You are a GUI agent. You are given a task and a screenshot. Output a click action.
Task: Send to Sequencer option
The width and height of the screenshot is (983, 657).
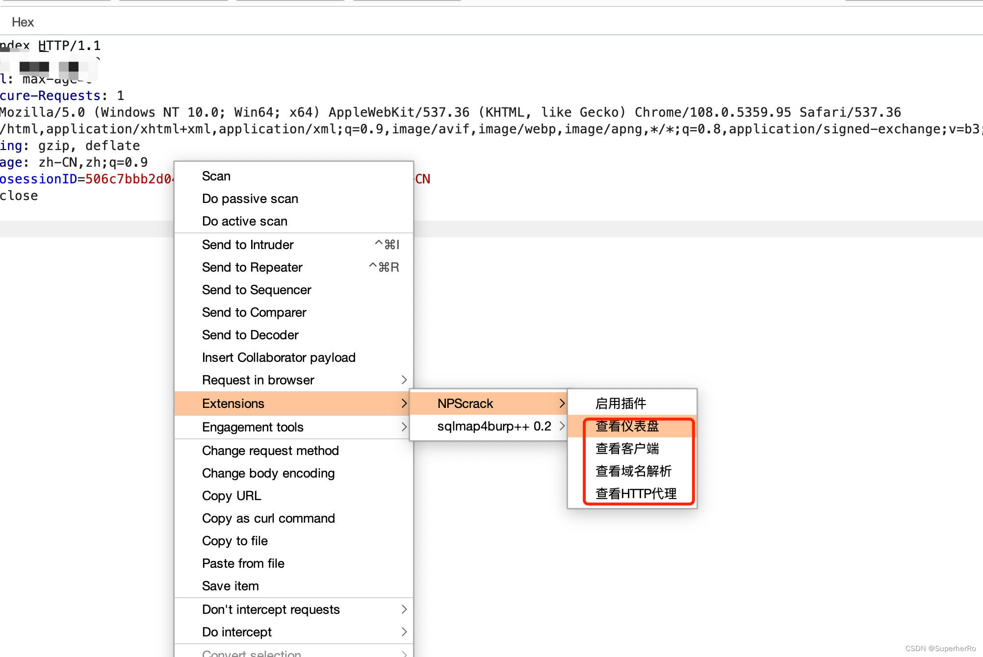point(257,290)
